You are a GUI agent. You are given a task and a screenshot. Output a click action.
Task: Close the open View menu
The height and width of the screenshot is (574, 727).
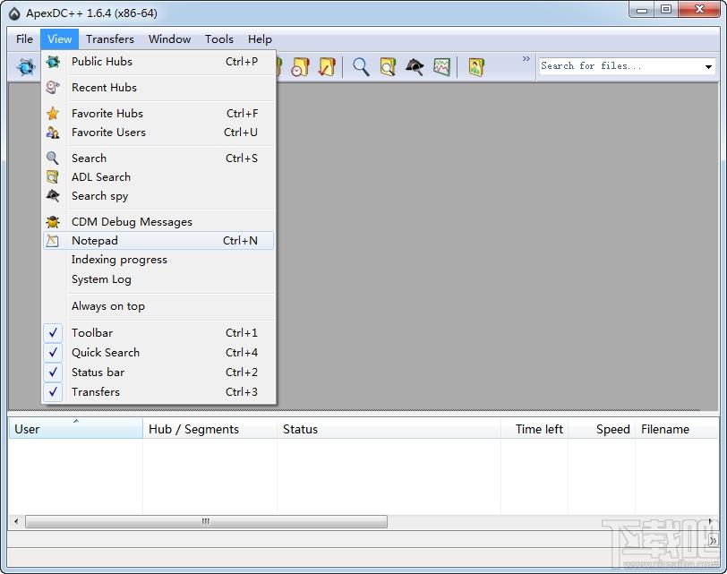click(x=59, y=39)
